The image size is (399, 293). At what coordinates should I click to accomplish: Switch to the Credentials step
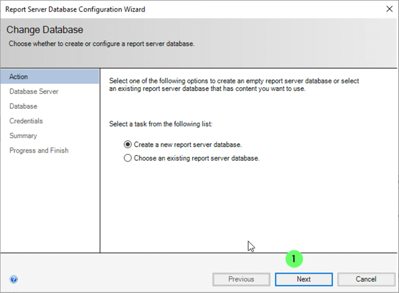coord(26,121)
